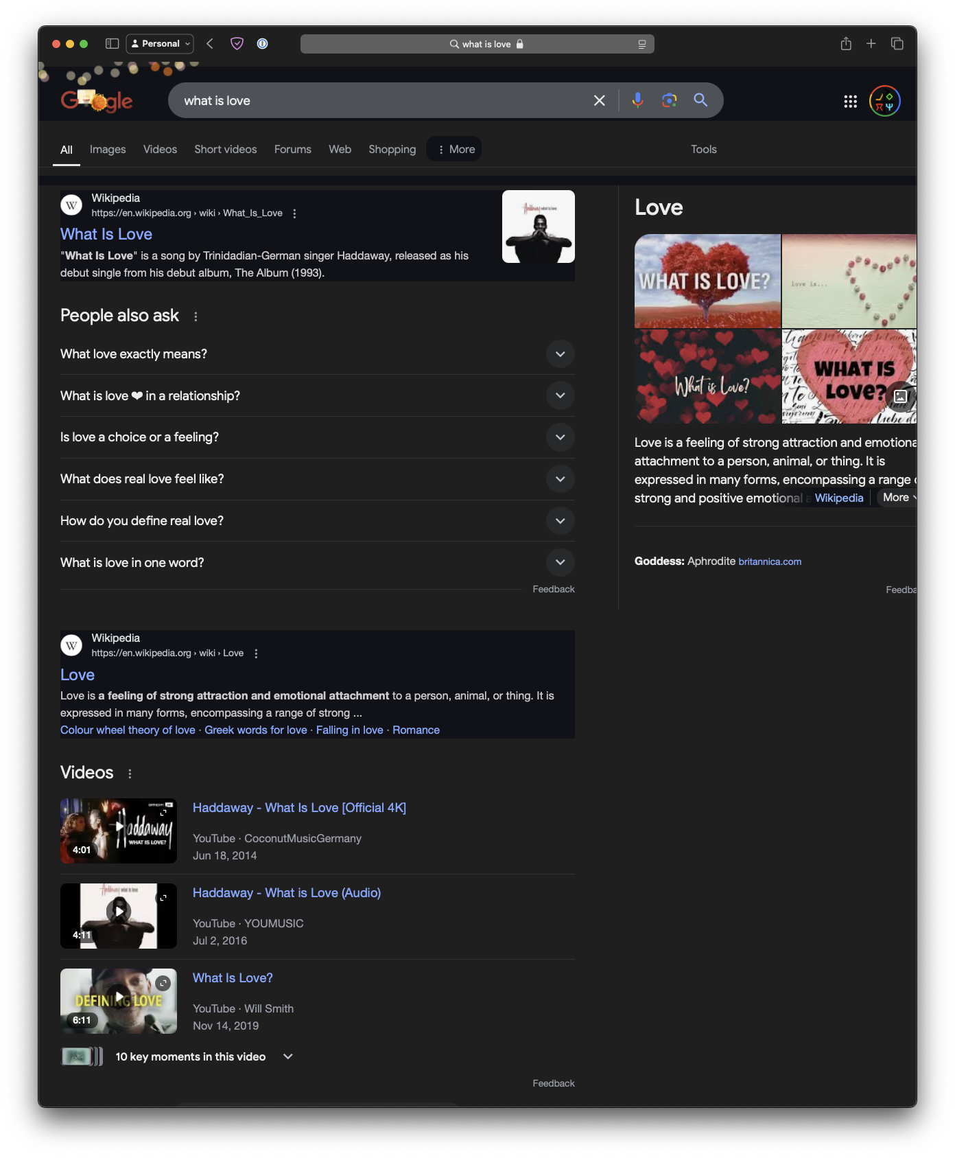Play Will Smith Defining Love thumbnail

(x=119, y=1001)
